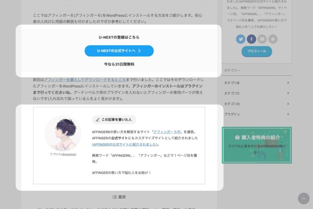Click the mail contact icon
This screenshot has height=209, width=313.
pyautogui.click(x=262, y=39)
